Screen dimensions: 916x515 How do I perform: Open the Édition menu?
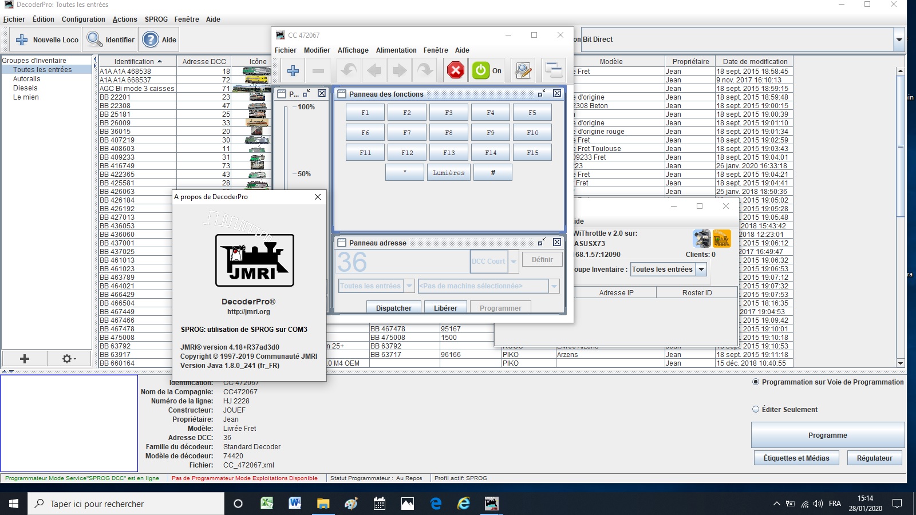(44, 19)
